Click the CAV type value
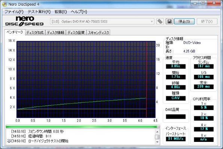 pyautogui.click(x=175, y=98)
